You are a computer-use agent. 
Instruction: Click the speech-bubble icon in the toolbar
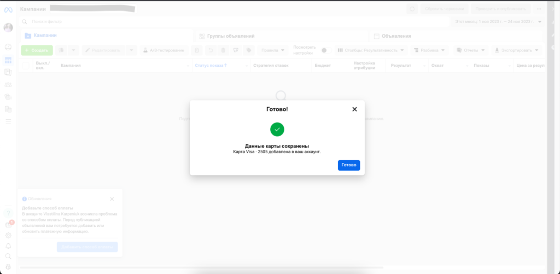(236, 50)
